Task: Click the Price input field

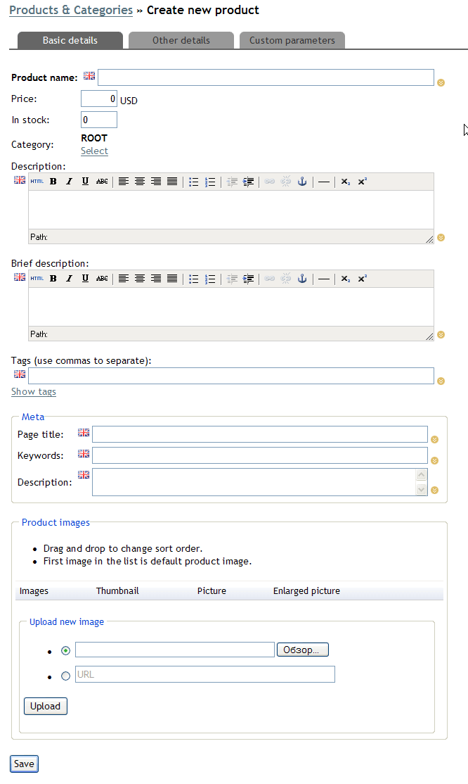Action: click(99, 99)
